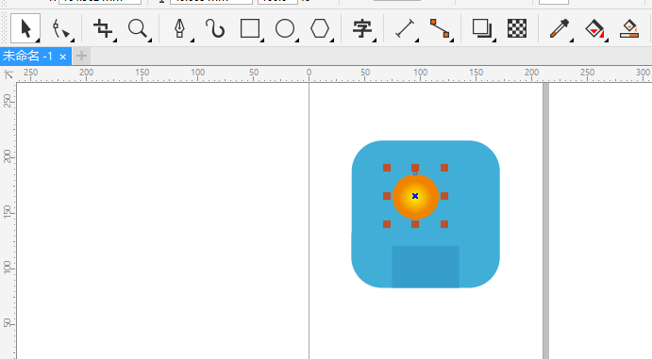Open the Pick tool flyout arrow
The height and width of the screenshot is (359, 652).
point(38,41)
